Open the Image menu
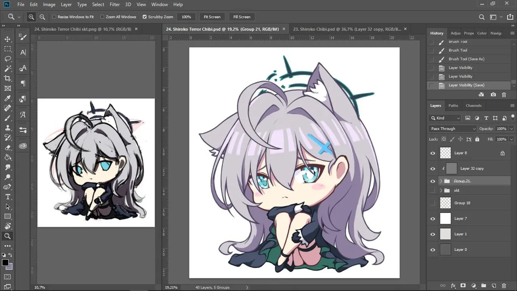 49,4
